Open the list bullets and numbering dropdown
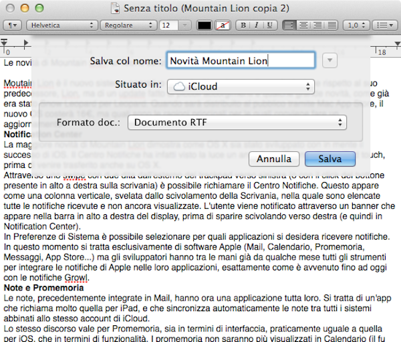 385,25
